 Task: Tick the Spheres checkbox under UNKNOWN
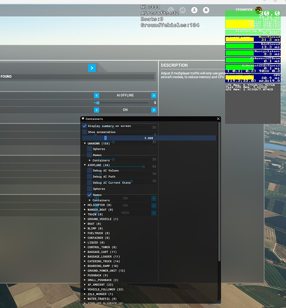[x=90, y=149]
